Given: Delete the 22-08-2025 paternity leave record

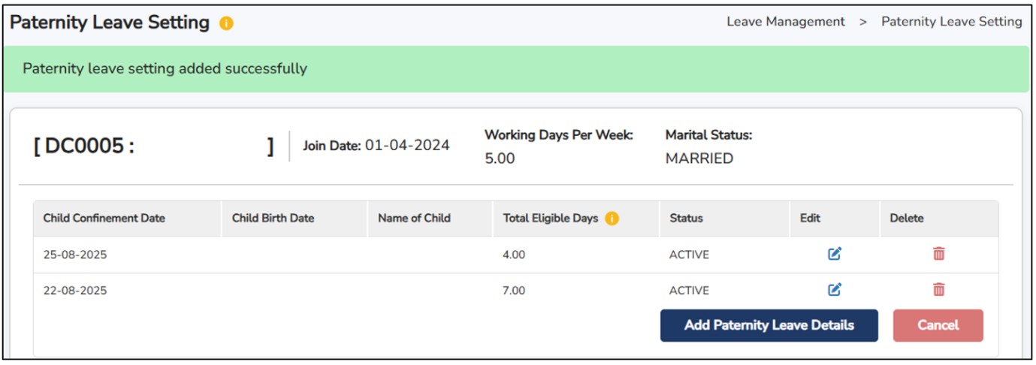Looking at the screenshot, I should click(x=938, y=289).
